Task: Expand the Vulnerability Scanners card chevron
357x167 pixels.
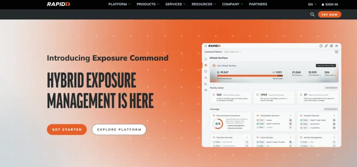Action: pyautogui.click(x=291, y=116)
